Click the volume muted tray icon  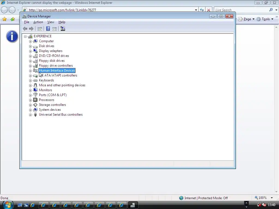click(x=264, y=205)
